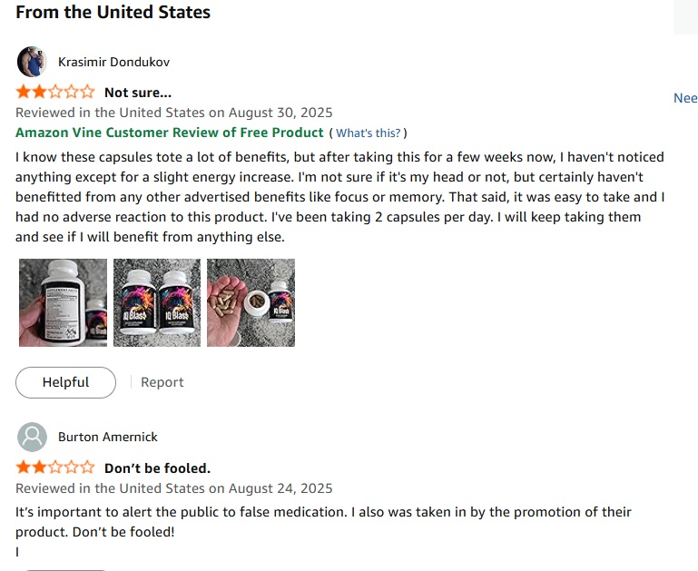The image size is (698, 571).
Task: Mark Krasimir's review as Helpful
Action: [65, 382]
